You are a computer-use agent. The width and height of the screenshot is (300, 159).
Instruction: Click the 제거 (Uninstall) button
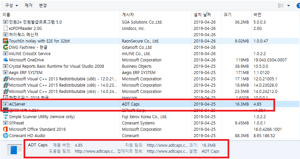coord(28,5)
